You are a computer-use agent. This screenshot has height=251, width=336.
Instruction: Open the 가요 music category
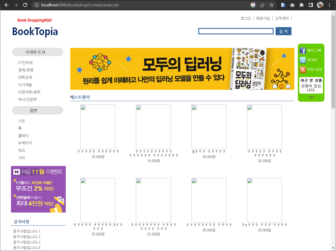click(x=22, y=121)
